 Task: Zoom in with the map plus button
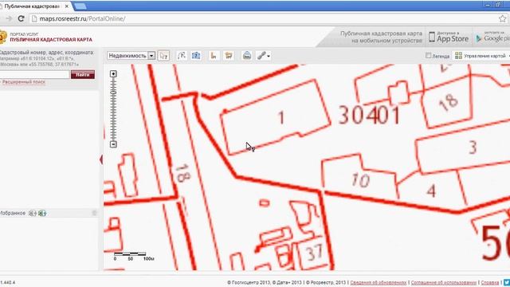[x=113, y=74]
